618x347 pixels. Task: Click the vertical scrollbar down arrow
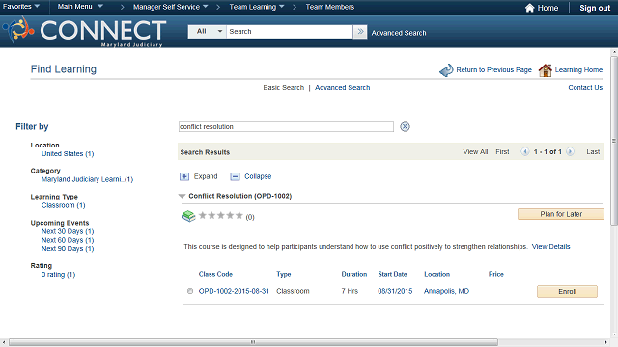pyautogui.click(x=614, y=334)
